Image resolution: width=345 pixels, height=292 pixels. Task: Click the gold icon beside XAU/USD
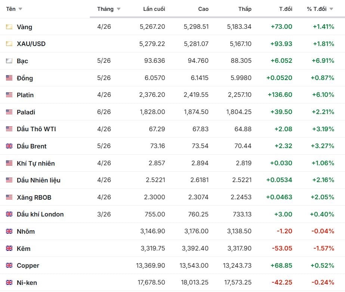click(x=9, y=44)
